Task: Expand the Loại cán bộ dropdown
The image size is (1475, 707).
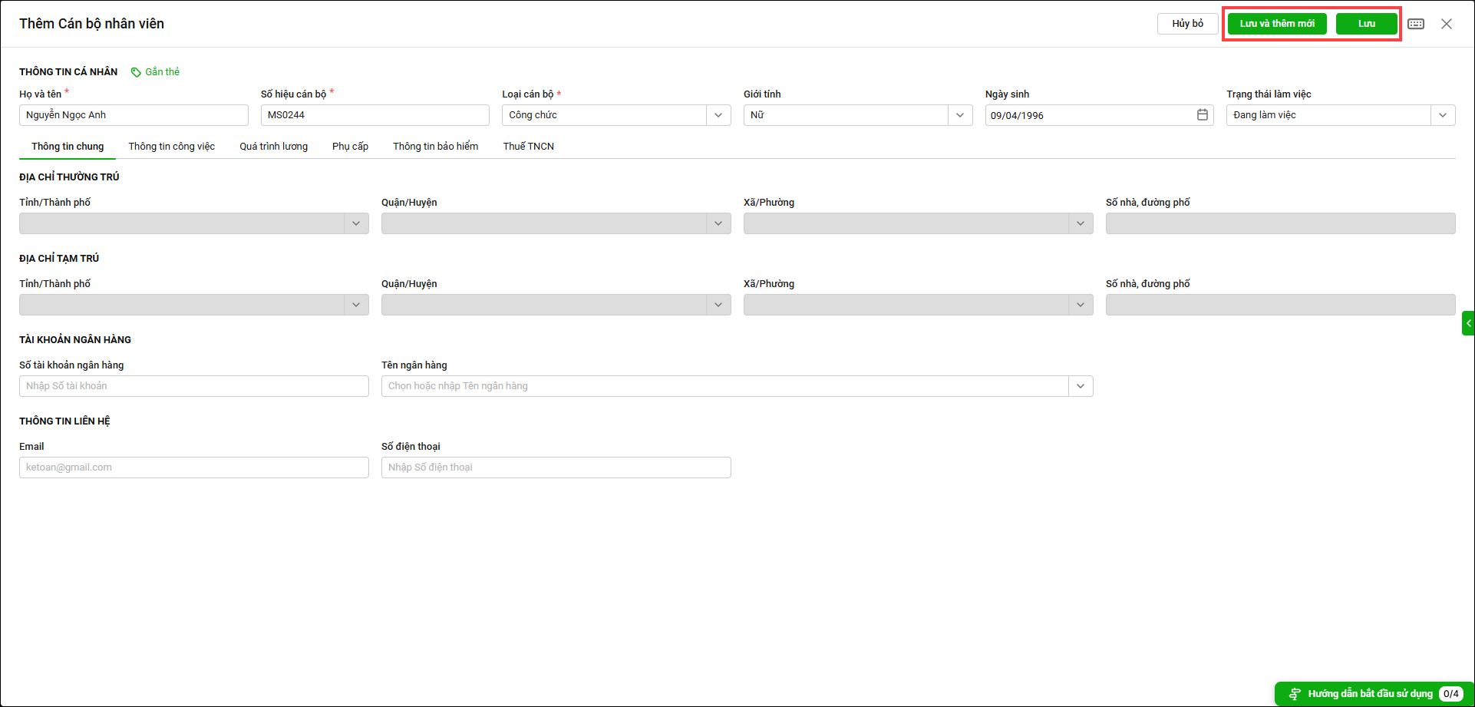Action: pyautogui.click(x=718, y=115)
